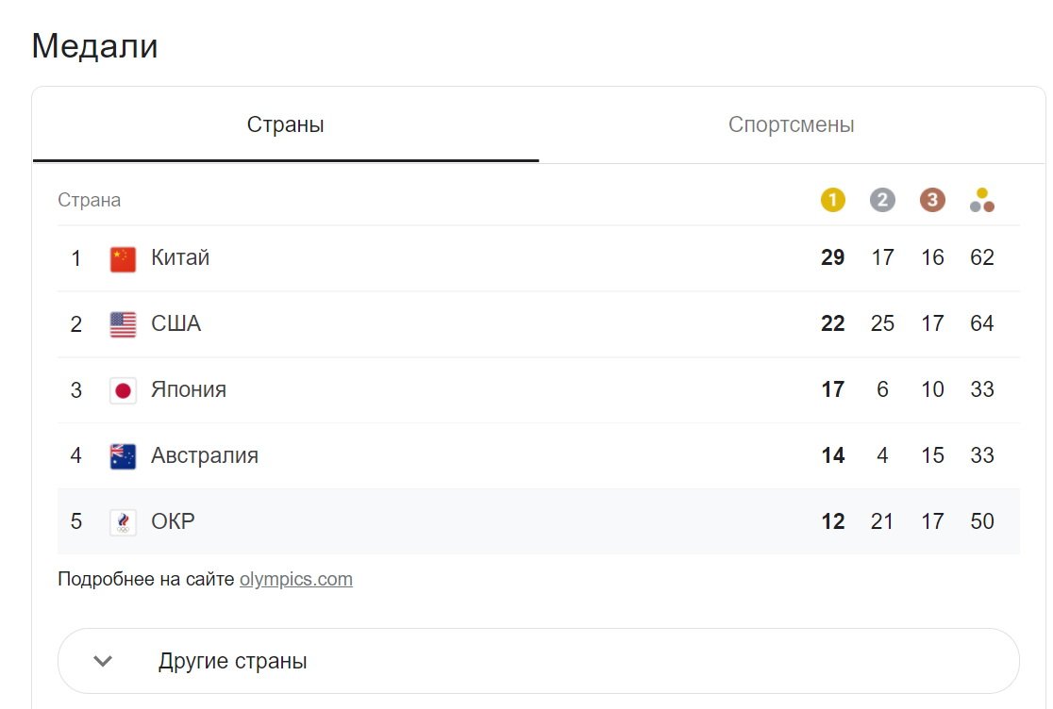Click the silver medal column icon
The height and width of the screenshot is (709, 1053).
[x=882, y=200]
